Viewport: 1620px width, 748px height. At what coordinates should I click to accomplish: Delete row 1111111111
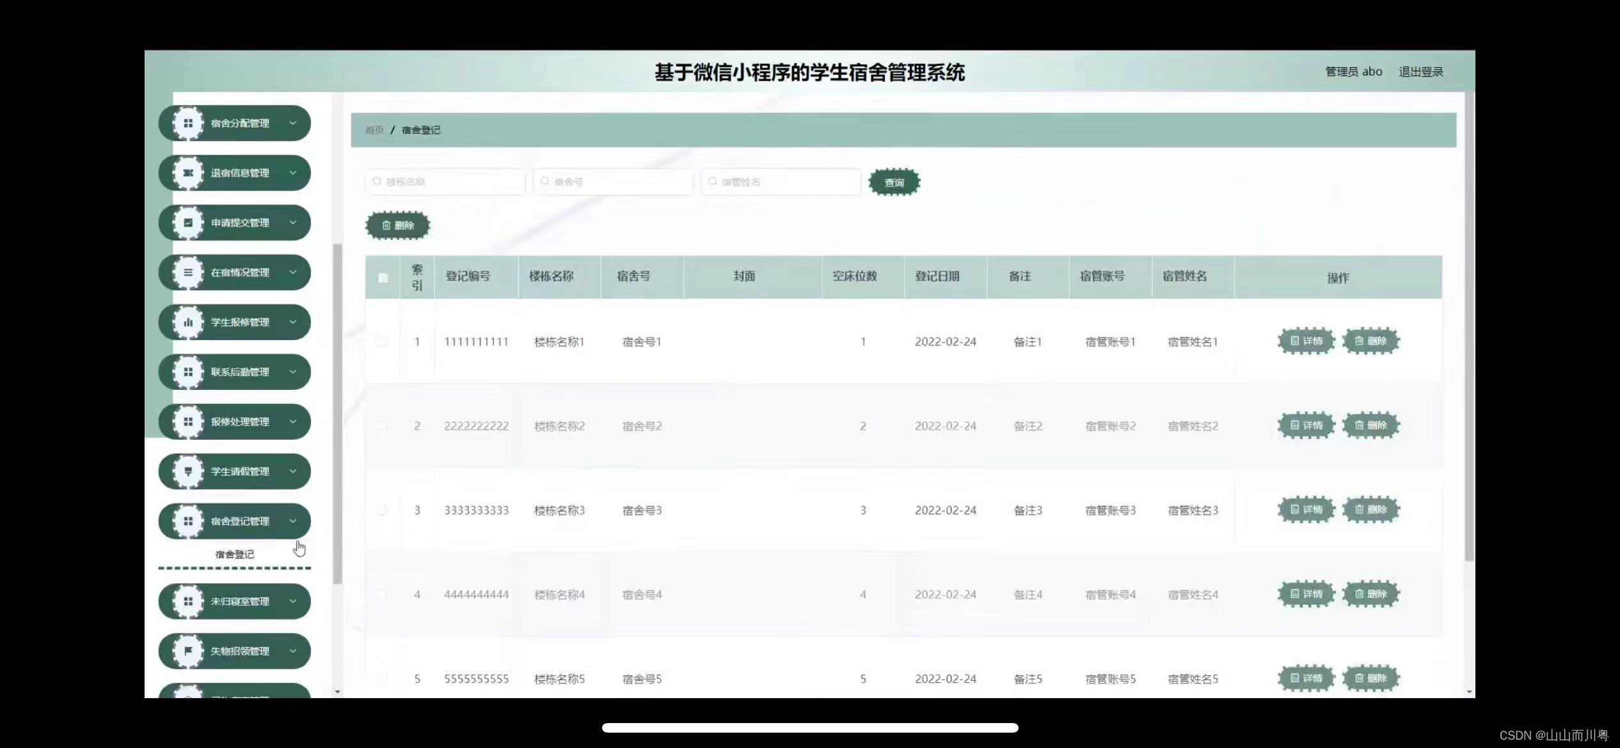coord(1370,341)
